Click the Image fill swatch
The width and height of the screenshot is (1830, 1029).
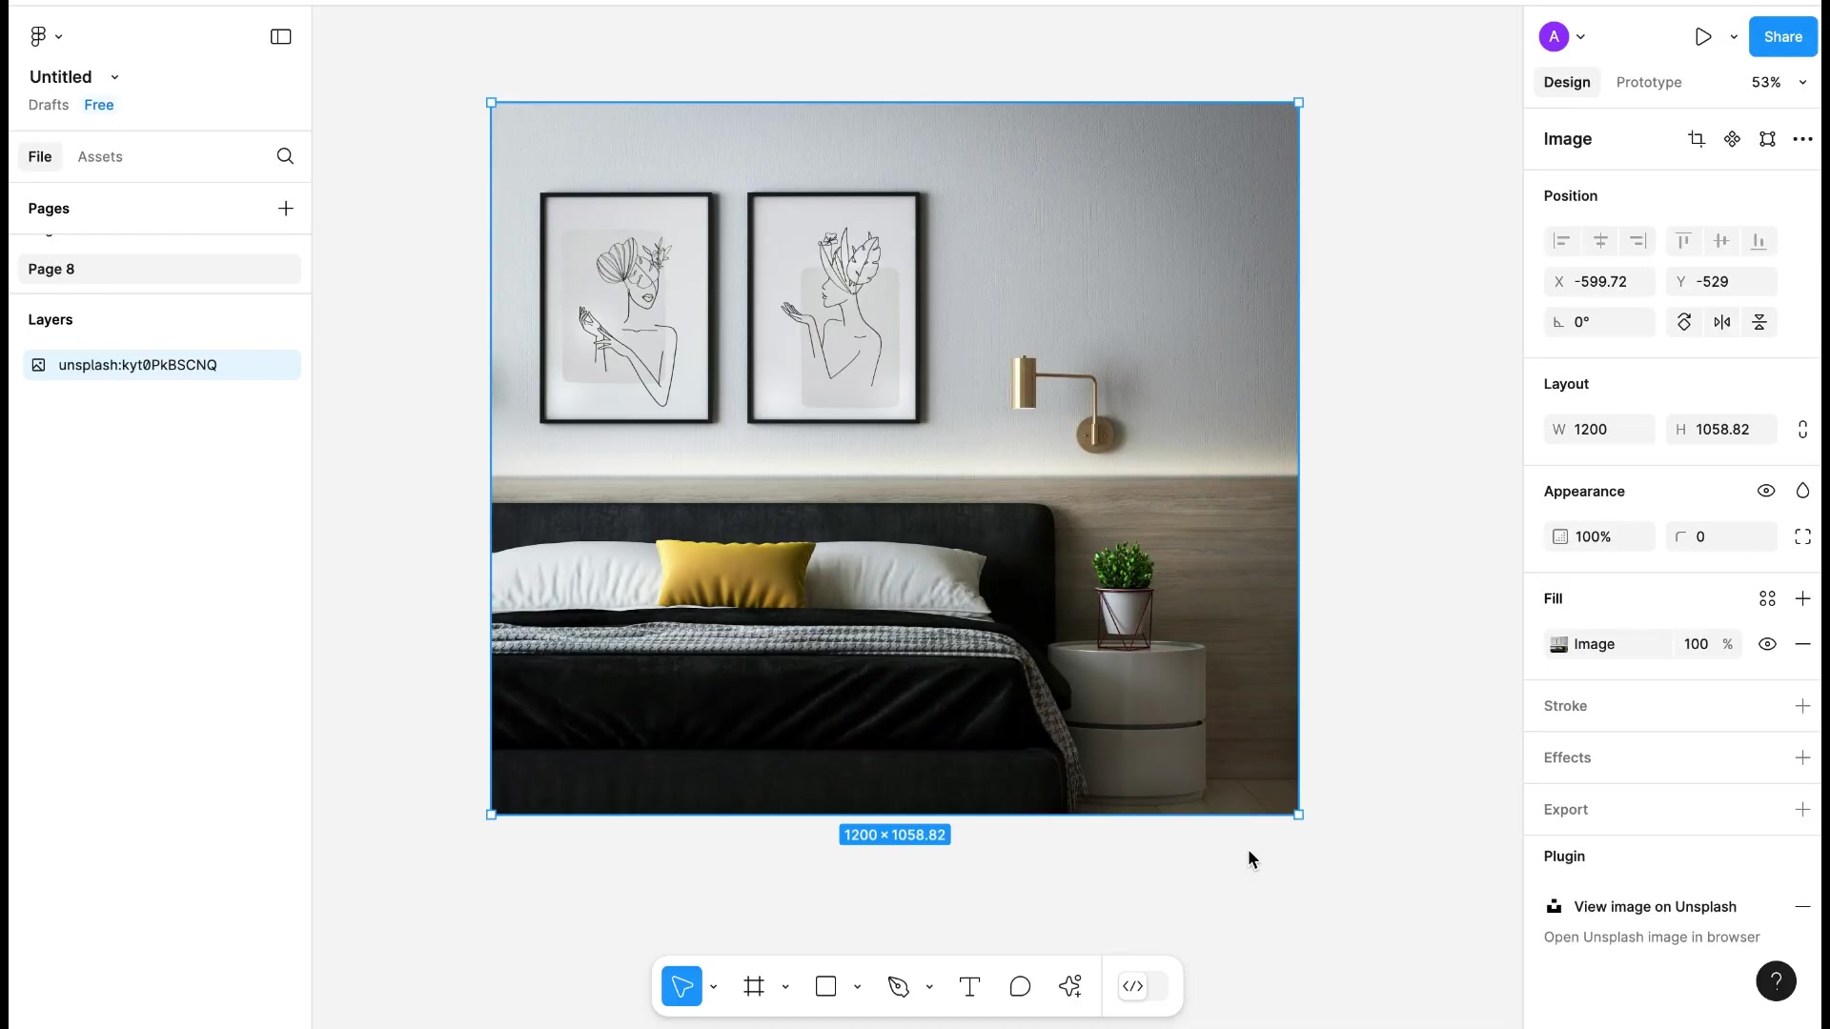pyautogui.click(x=1559, y=644)
